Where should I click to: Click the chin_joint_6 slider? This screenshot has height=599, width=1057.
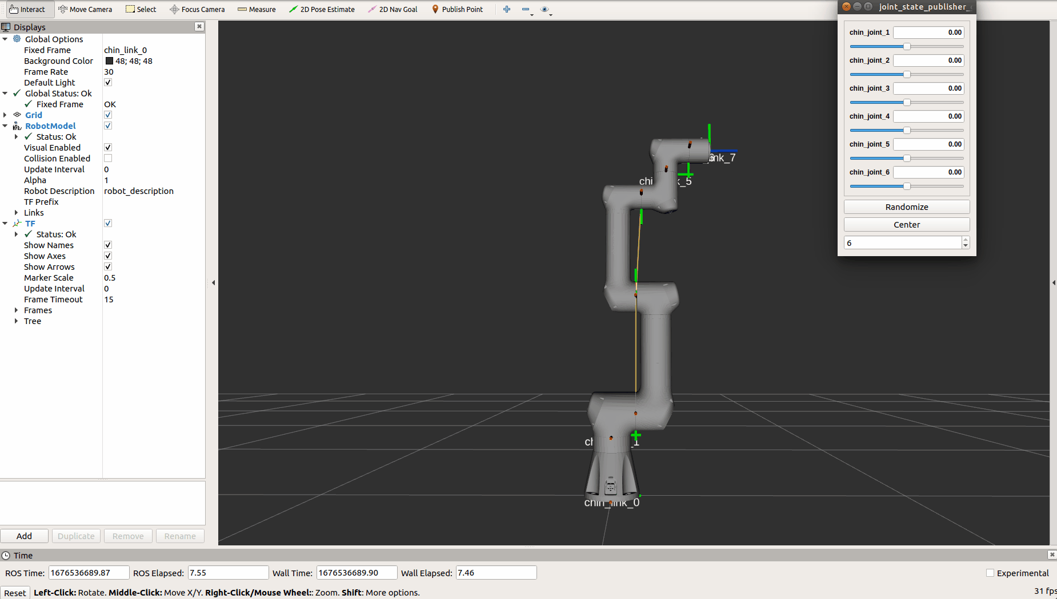pyautogui.click(x=907, y=186)
